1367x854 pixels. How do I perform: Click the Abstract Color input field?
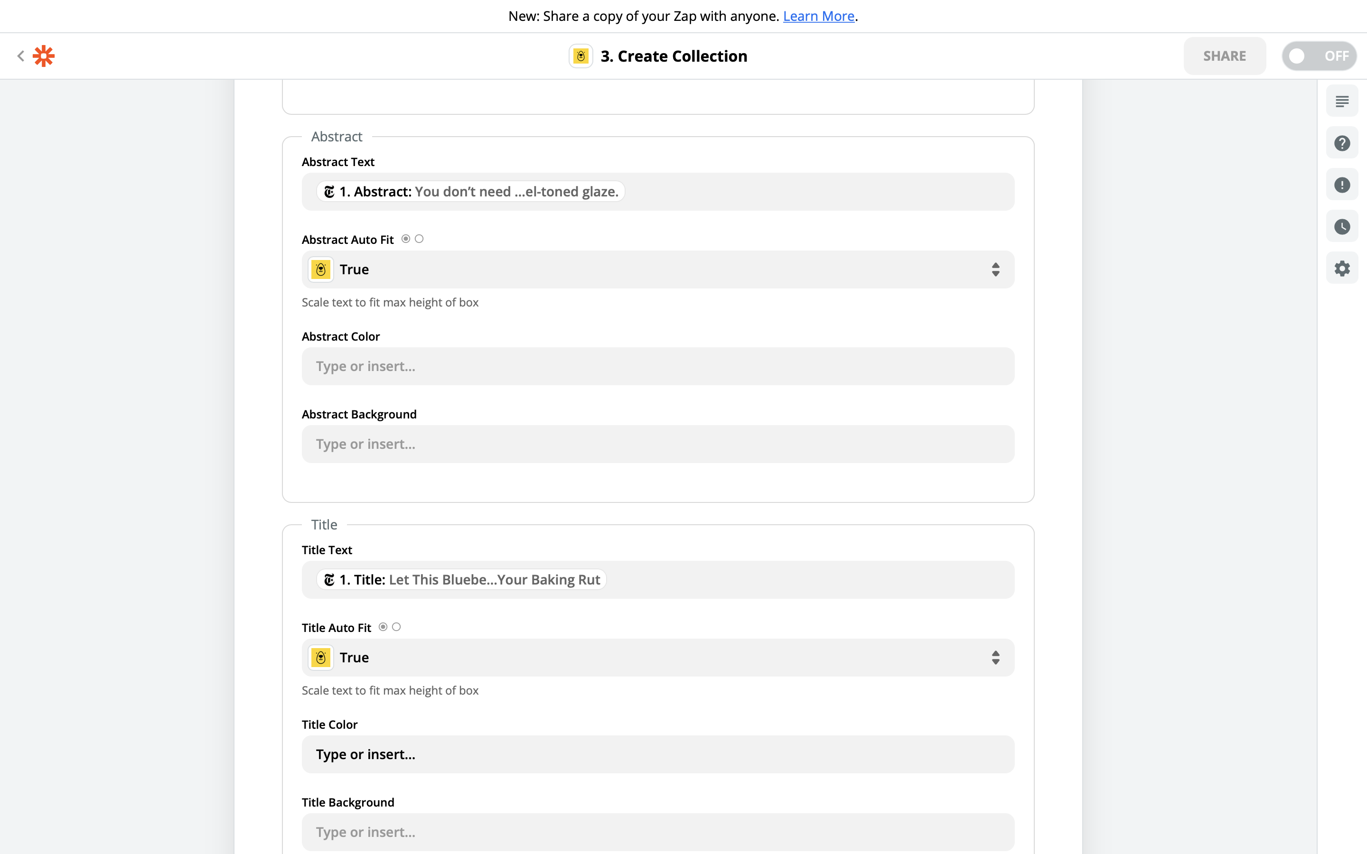tap(658, 366)
